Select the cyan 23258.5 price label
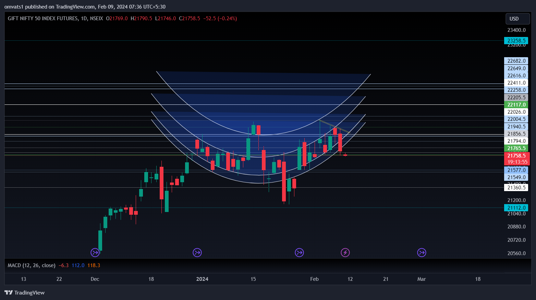This screenshot has height=300, width=536. pyautogui.click(x=516, y=41)
